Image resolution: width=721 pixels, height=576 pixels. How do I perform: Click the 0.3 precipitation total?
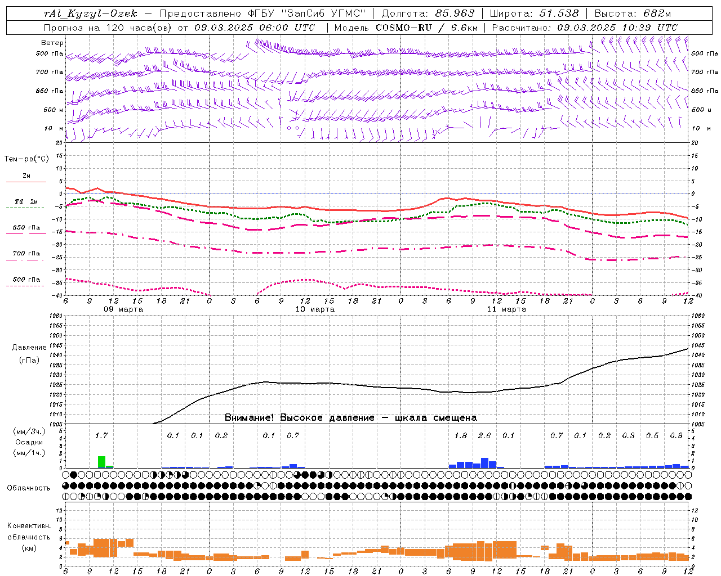628,435
